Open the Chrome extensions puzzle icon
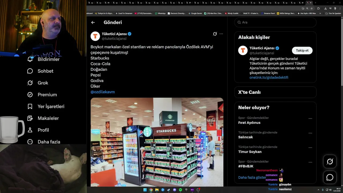This screenshot has width=343, height=193. tap(318, 8)
